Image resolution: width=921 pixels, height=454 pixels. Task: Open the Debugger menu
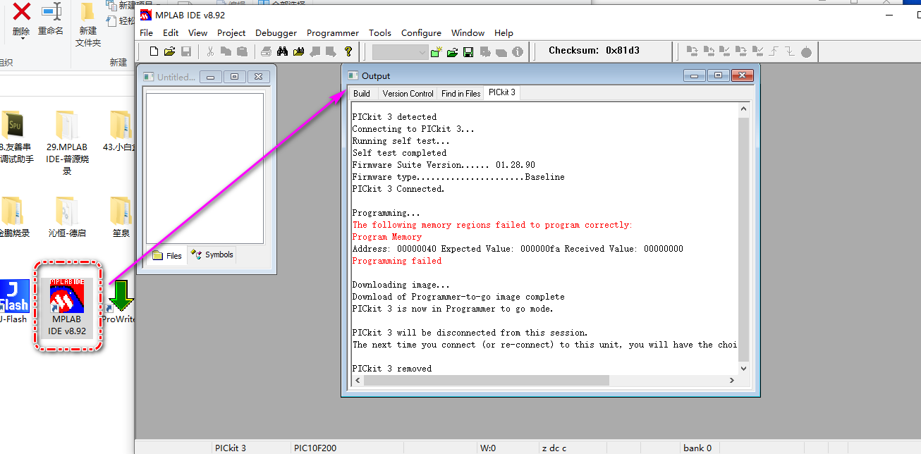coord(276,32)
